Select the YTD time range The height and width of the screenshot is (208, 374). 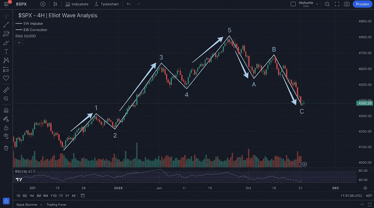(x=53, y=196)
